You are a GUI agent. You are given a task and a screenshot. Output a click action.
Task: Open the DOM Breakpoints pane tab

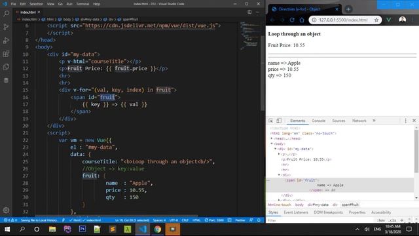point(328,212)
